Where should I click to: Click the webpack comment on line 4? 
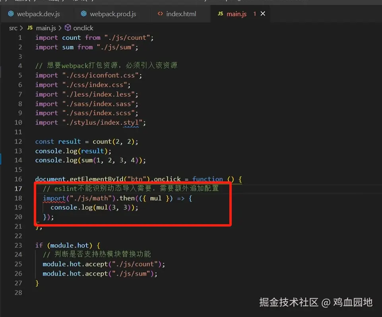click(x=106, y=65)
